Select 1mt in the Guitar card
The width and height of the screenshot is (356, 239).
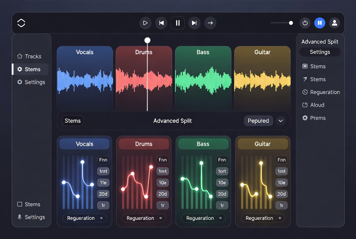(x=282, y=171)
